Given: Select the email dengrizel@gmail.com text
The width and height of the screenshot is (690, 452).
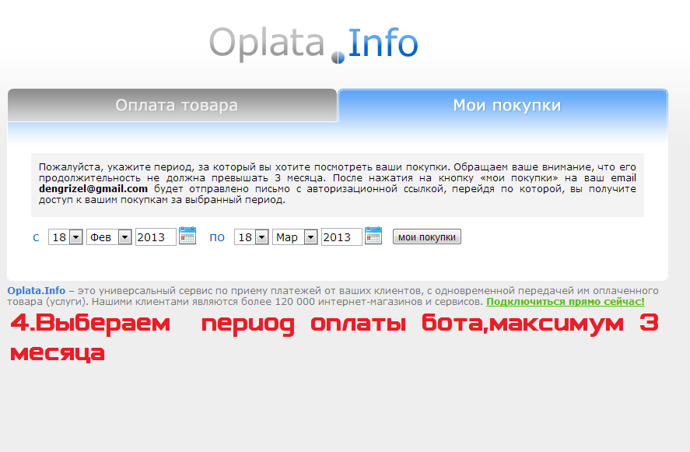Looking at the screenshot, I should click(x=93, y=189).
